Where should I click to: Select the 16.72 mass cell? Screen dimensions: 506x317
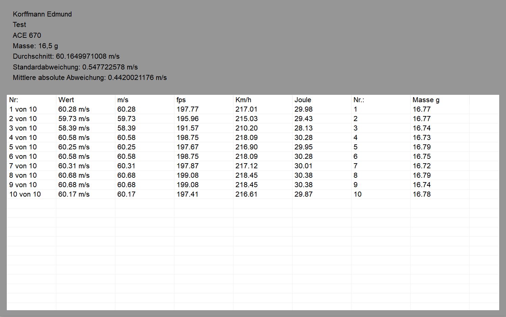tap(422, 166)
